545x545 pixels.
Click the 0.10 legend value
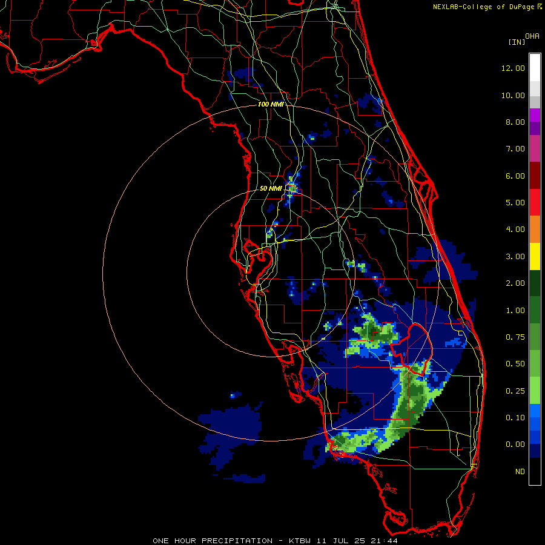[x=515, y=418]
